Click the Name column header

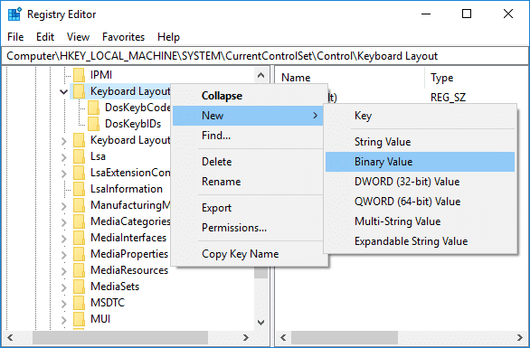click(x=351, y=78)
